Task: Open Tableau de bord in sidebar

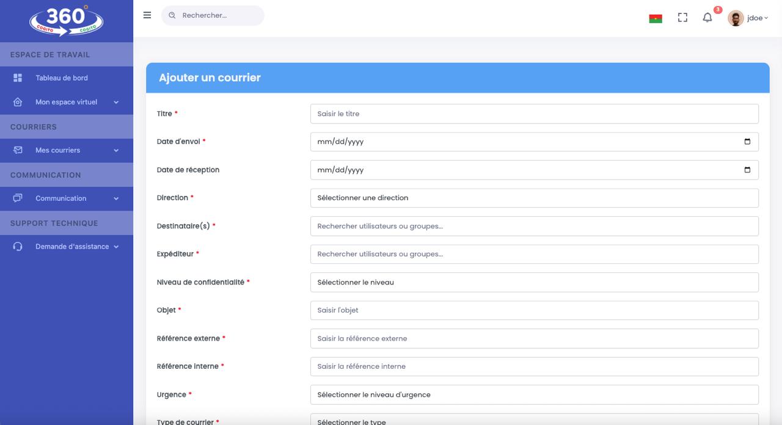Action: 61,78
